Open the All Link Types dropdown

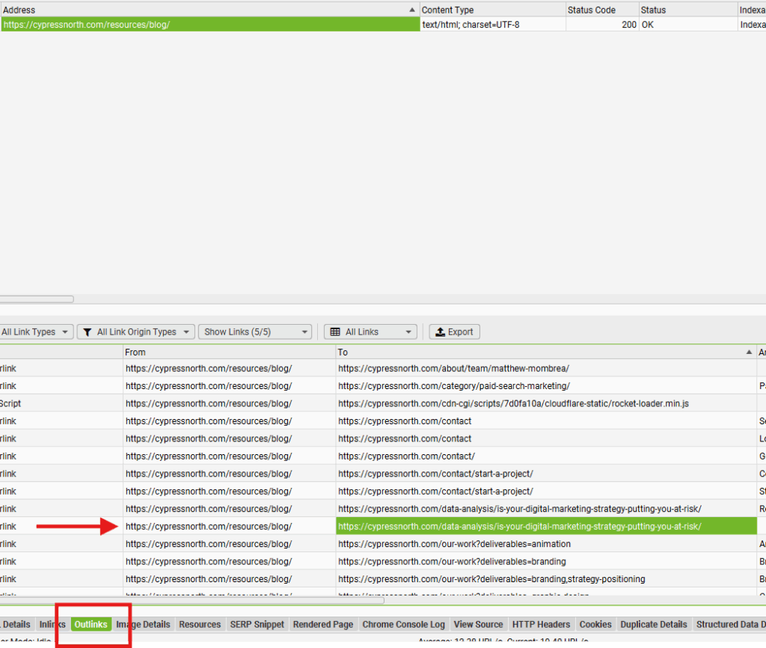[36, 331]
